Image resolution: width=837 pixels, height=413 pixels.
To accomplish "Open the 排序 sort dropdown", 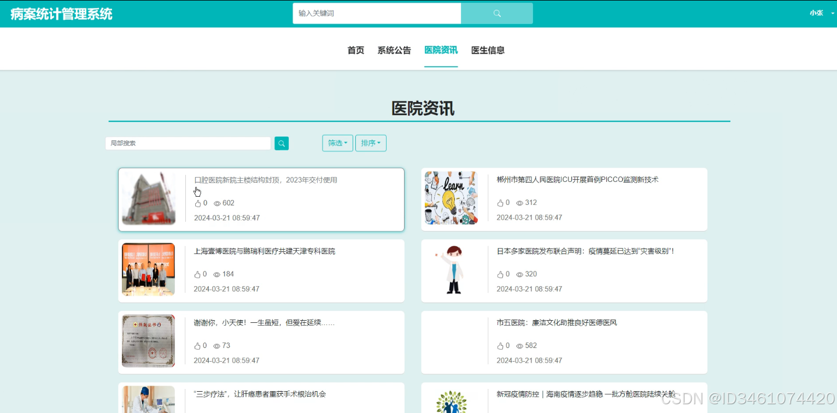I will pos(371,143).
